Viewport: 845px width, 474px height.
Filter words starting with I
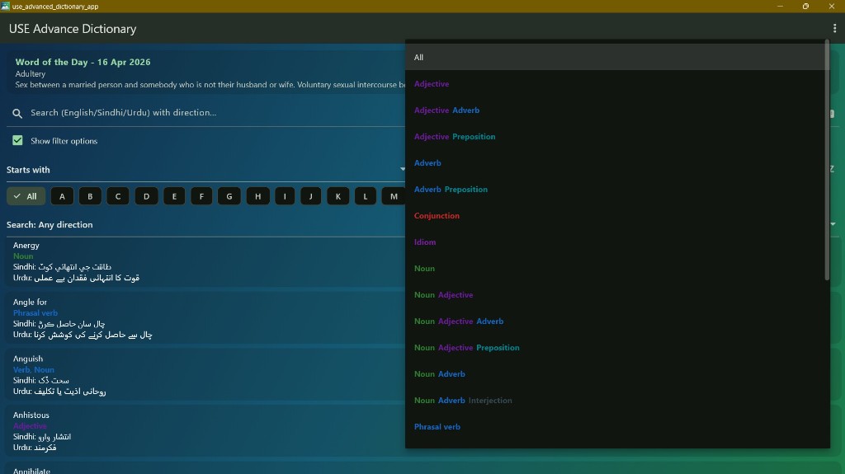click(285, 196)
